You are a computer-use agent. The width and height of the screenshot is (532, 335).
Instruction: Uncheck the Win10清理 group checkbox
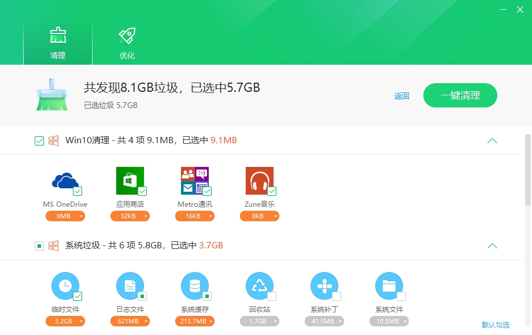point(39,140)
